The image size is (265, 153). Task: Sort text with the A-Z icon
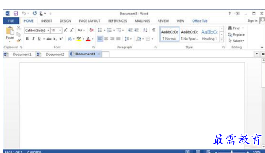pos(145,30)
